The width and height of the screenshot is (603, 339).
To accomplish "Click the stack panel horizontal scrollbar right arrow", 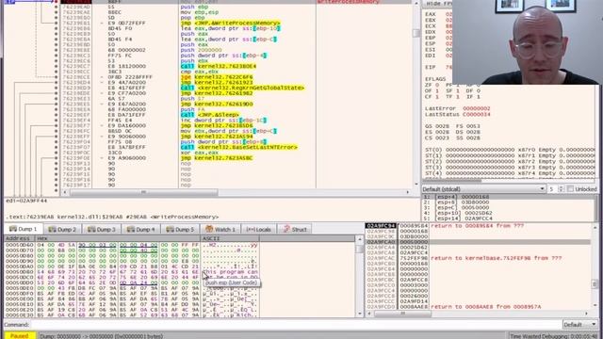I will pyautogui.click(x=586, y=314).
